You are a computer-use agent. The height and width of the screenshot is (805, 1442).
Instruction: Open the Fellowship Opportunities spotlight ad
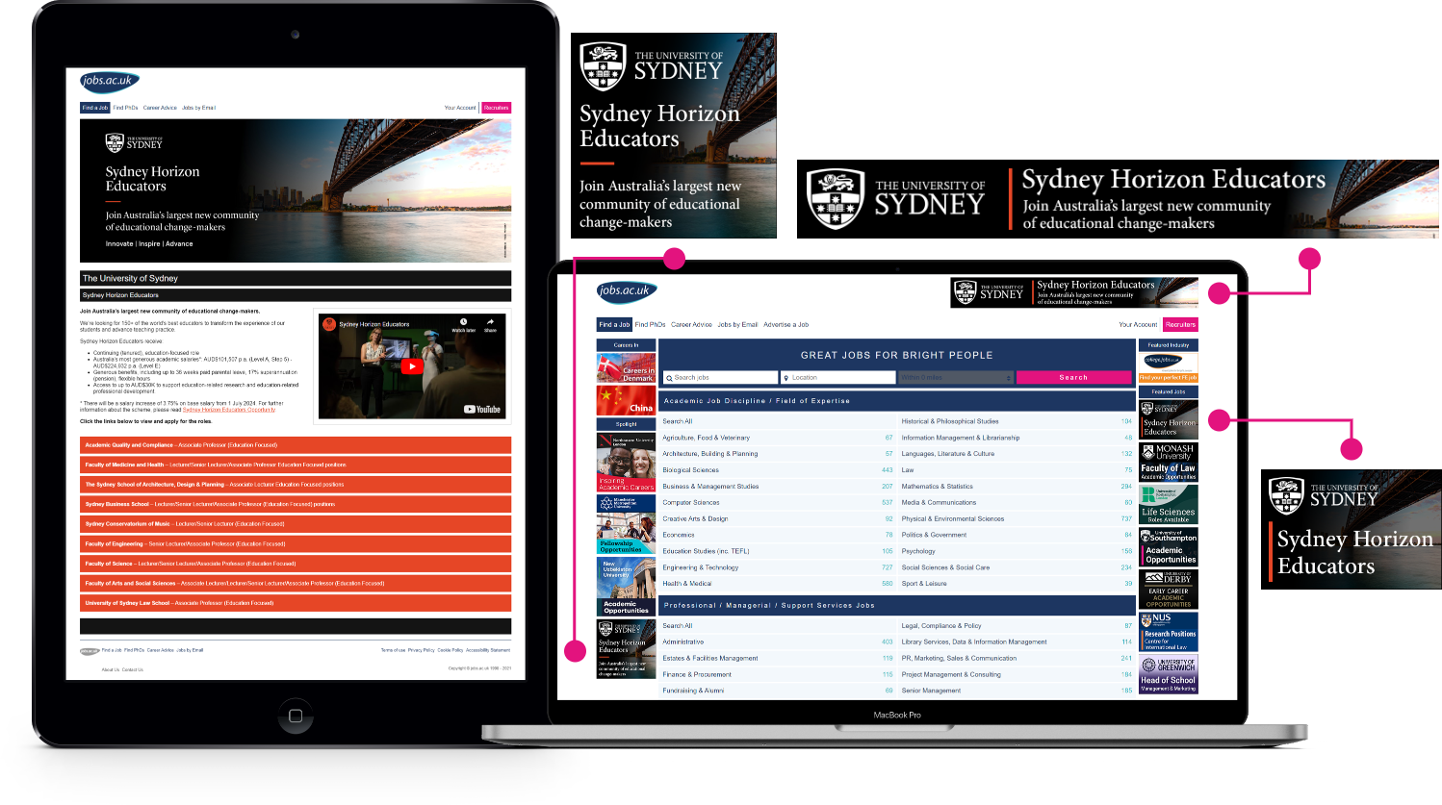[626, 524]
